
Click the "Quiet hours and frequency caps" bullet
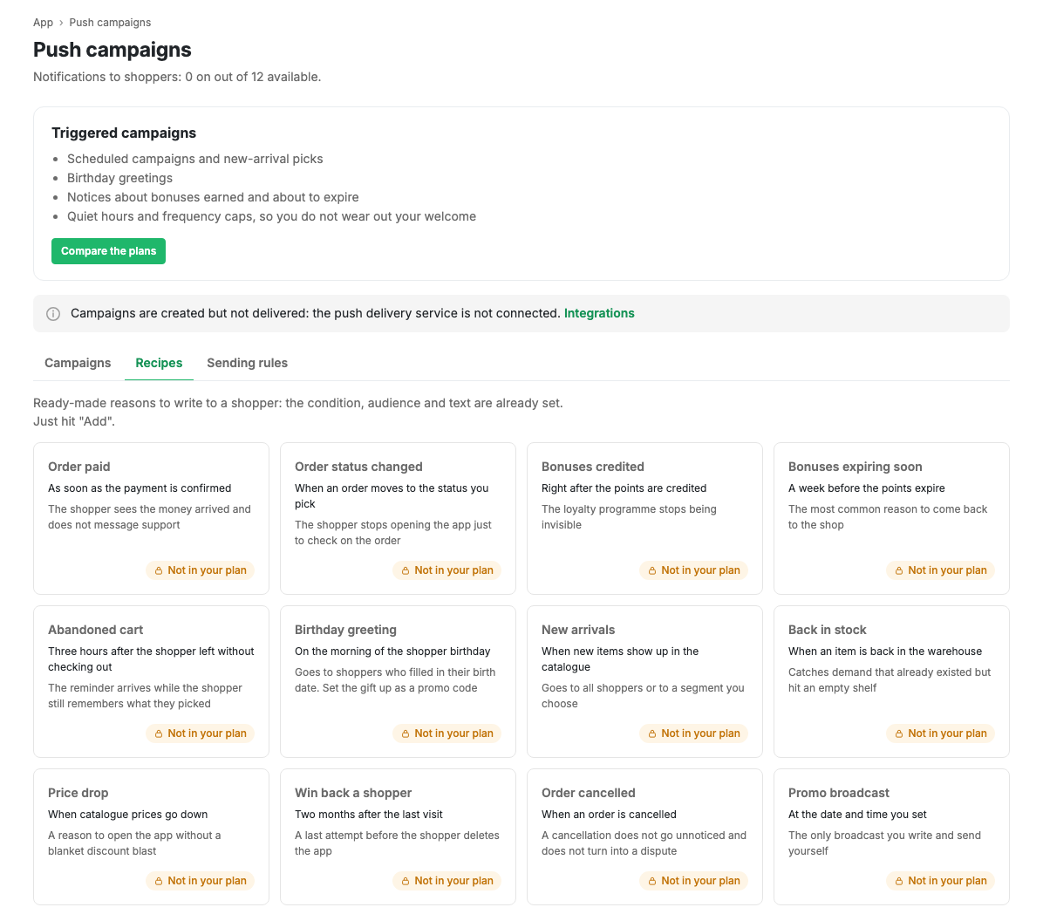[271, 217]
